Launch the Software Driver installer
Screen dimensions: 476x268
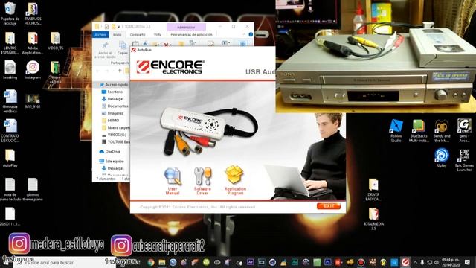coord(202,180)
